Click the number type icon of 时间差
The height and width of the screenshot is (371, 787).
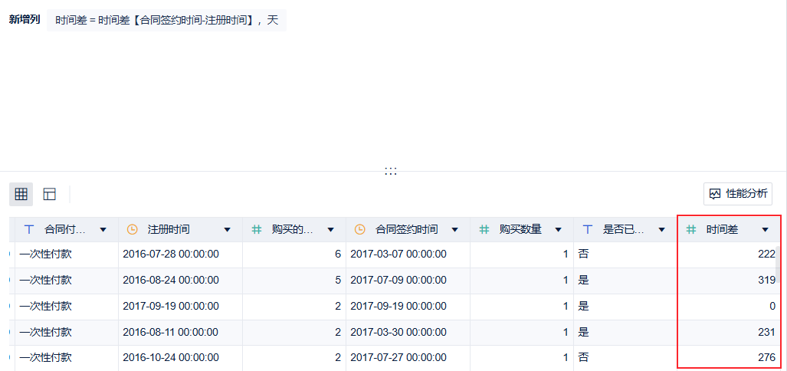(x=690, y=229)
